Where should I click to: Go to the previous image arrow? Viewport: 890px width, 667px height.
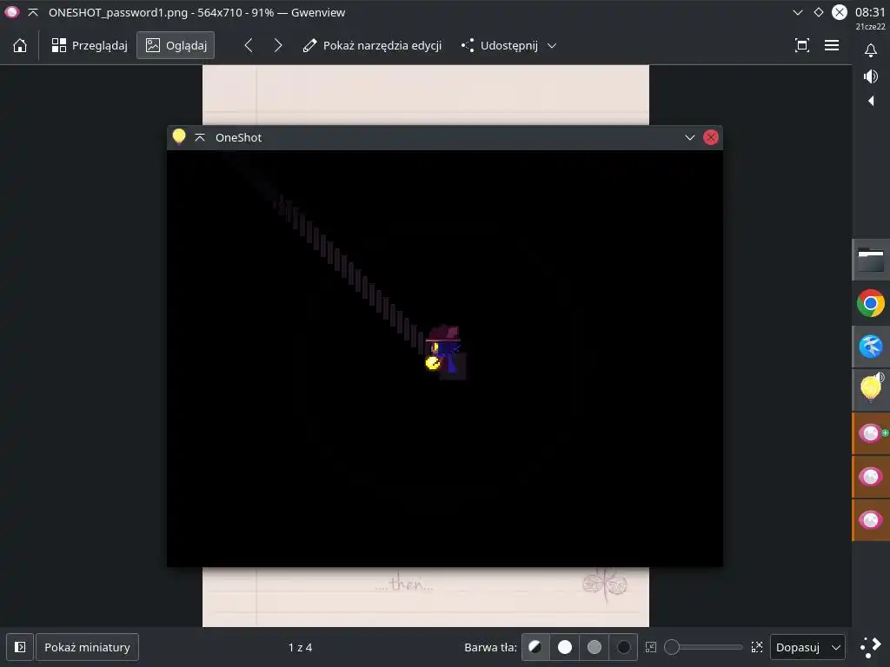(x=248, y=45)
